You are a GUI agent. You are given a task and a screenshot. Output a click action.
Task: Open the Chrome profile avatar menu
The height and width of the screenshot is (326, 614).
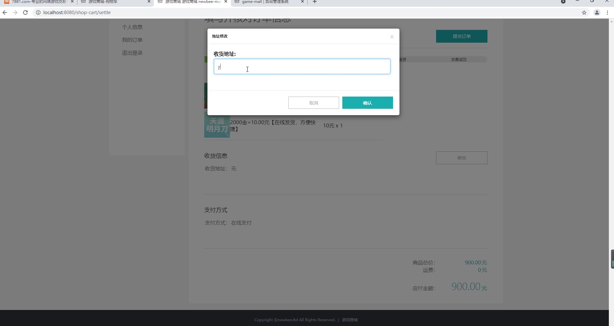click(597, 13)
